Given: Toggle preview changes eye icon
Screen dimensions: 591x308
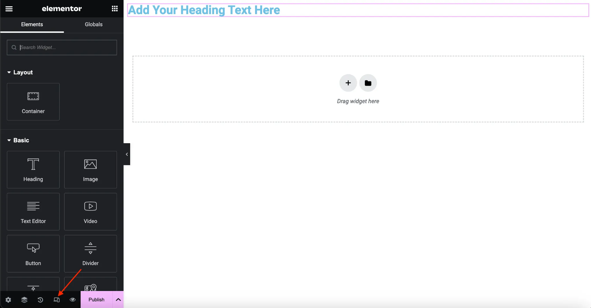Looking at the screenshot, I should (x=73, y=300).
